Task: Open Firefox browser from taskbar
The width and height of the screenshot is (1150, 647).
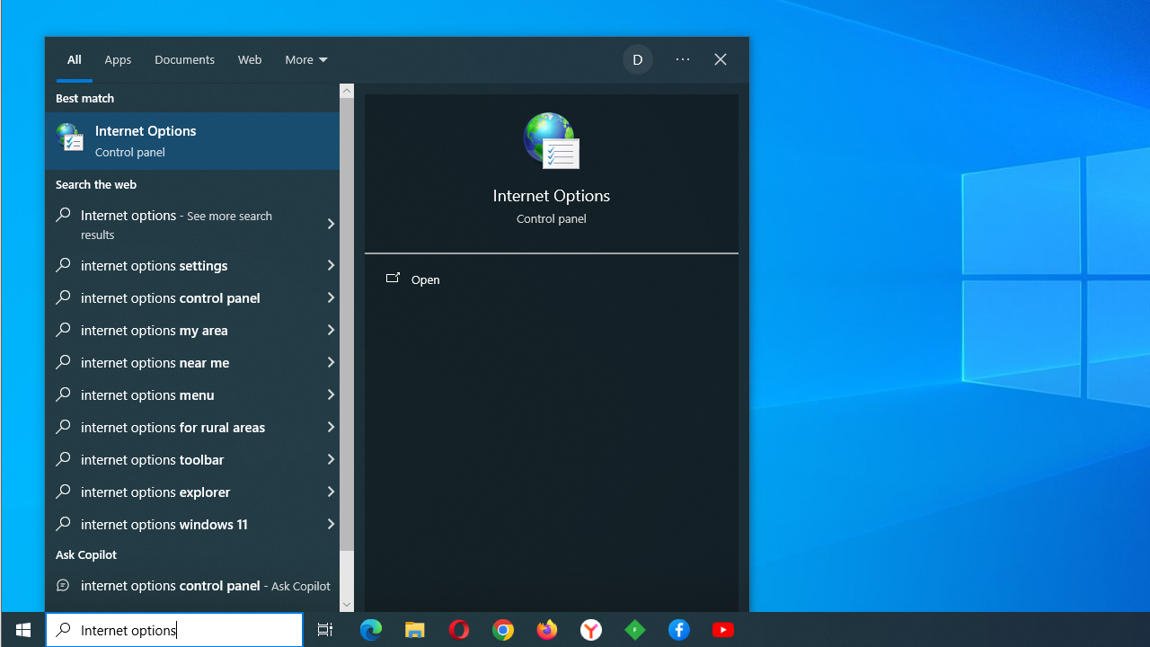Action: [x=547, y=630]
